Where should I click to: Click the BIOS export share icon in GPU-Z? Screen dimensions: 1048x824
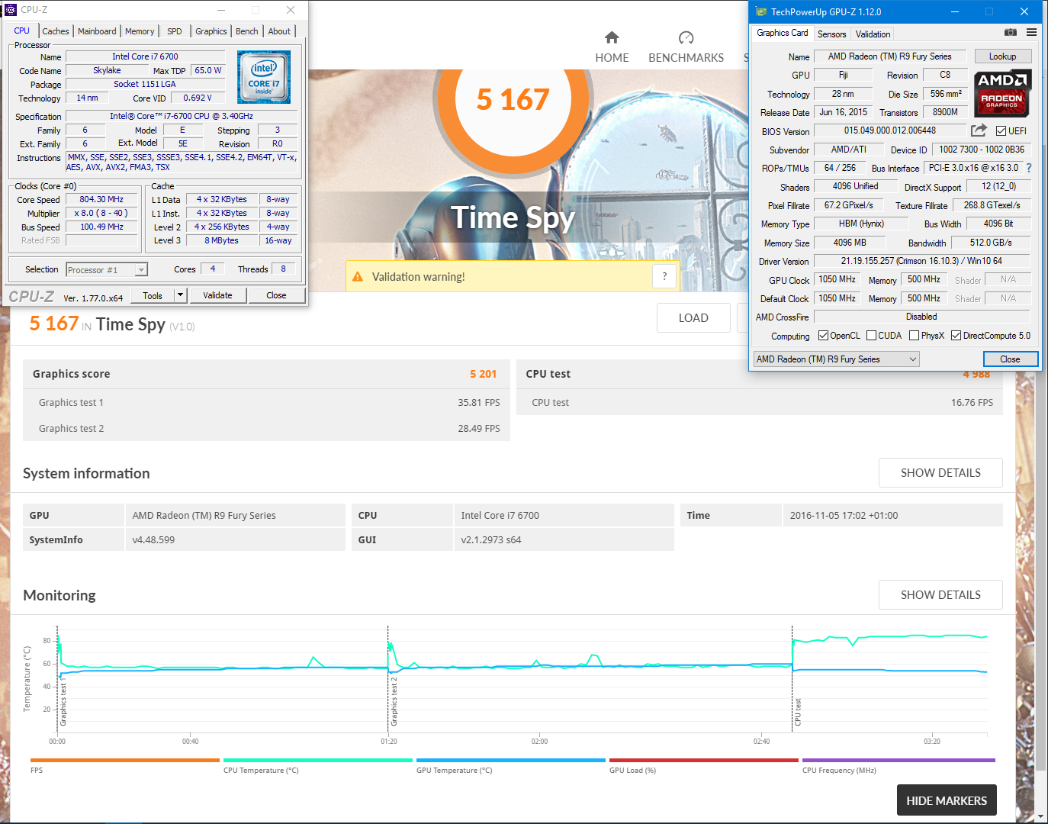[x=979, y=130]
